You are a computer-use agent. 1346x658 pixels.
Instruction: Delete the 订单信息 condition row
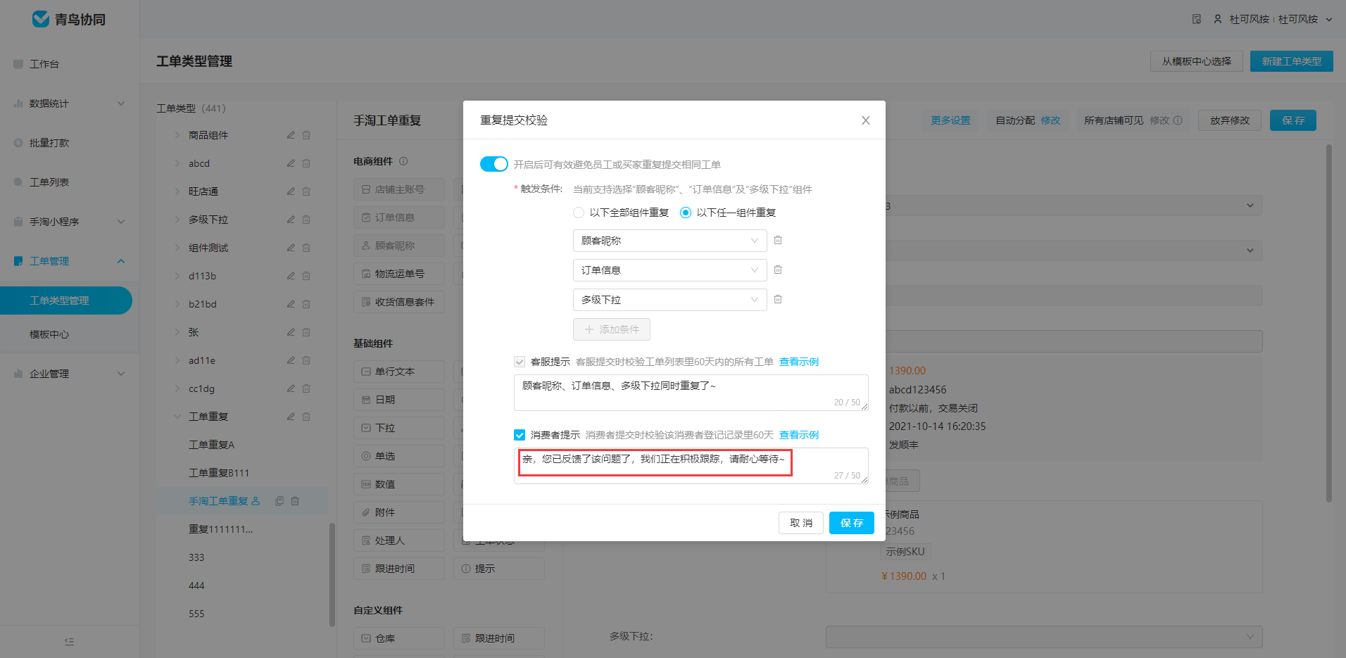[778, 270]
